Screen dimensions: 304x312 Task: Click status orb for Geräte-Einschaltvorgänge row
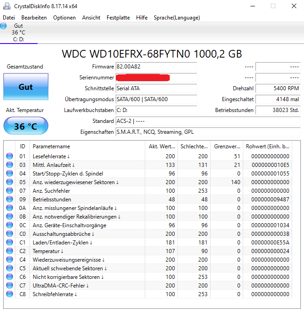[x=10, y=225]
